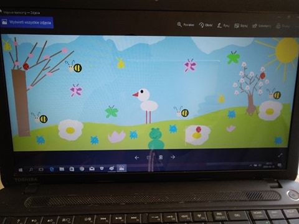
Task: Expand the hidden system tray icons chevron
Action: 251,166
